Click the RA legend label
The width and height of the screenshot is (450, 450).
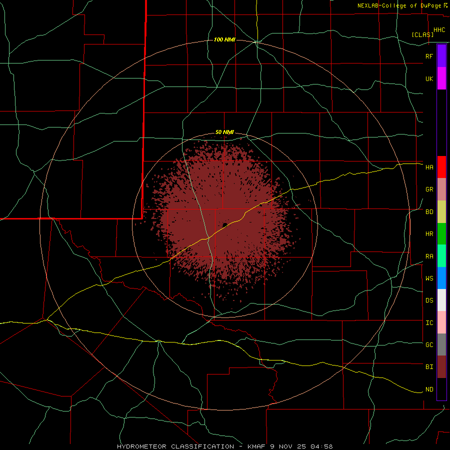coord(429,256)
